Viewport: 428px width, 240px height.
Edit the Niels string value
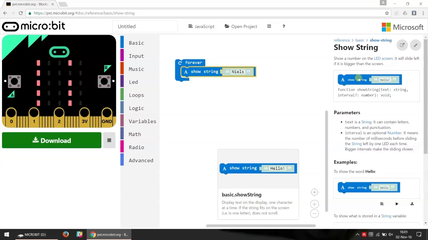[238, 72]
